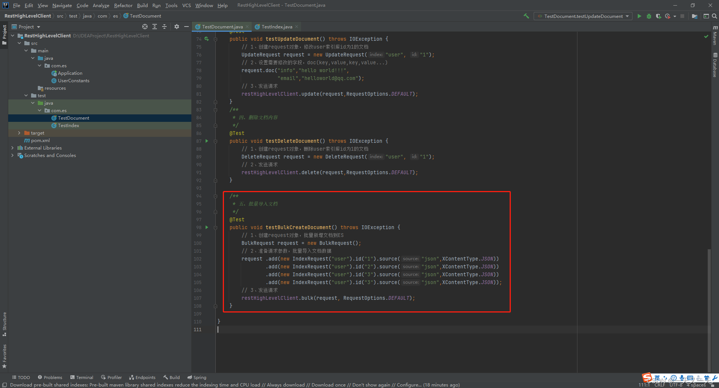Image resolution: width=719 pixels, height=388 pixels.
Task: Open the Database side tool window
Action: pyautogui.click(x=715, y=65)
